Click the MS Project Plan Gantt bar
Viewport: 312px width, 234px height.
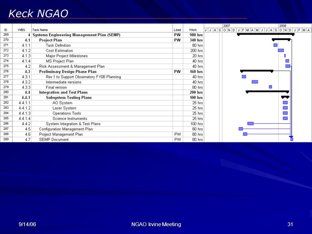click(x=287, y=61)
